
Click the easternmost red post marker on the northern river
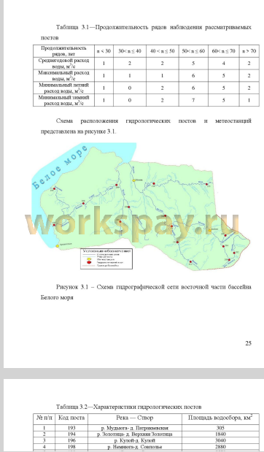click(206, 184)
